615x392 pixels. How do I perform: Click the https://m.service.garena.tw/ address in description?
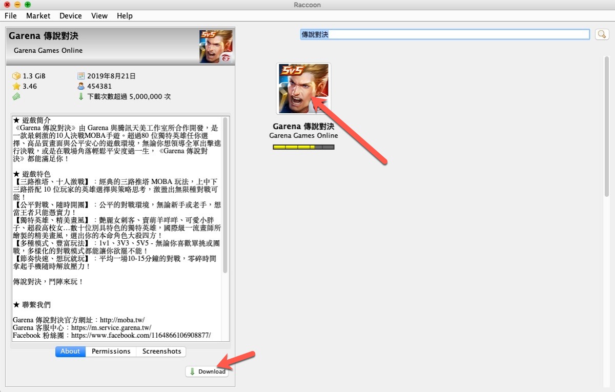coord(112,327)
